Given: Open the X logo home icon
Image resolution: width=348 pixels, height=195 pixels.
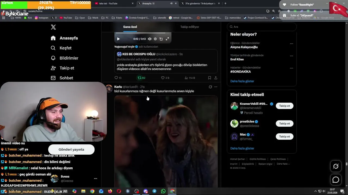Looking at the screenshot, I should click(53, 27).
